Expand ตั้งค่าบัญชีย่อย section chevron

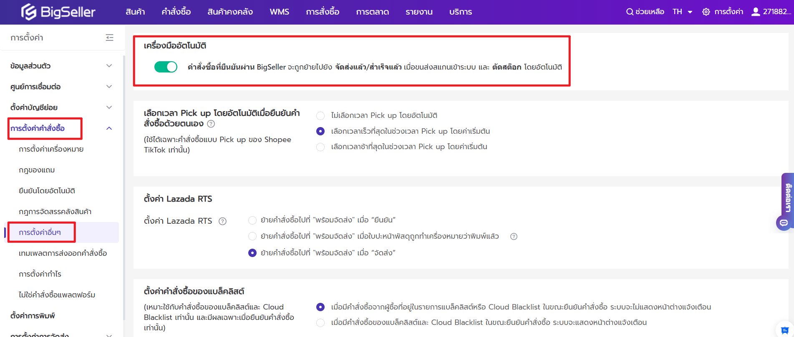point(109,107)
